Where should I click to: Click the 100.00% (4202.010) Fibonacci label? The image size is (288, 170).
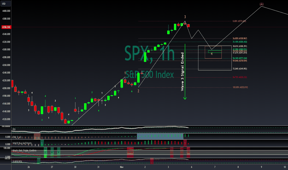(x=240, y=87)
